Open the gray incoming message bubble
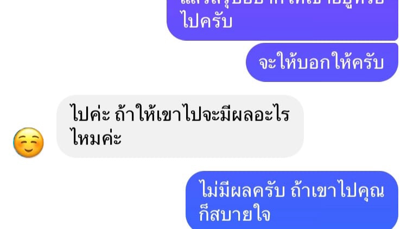The height and width of the screenshot is (229, 407). [x=180, y=126]
